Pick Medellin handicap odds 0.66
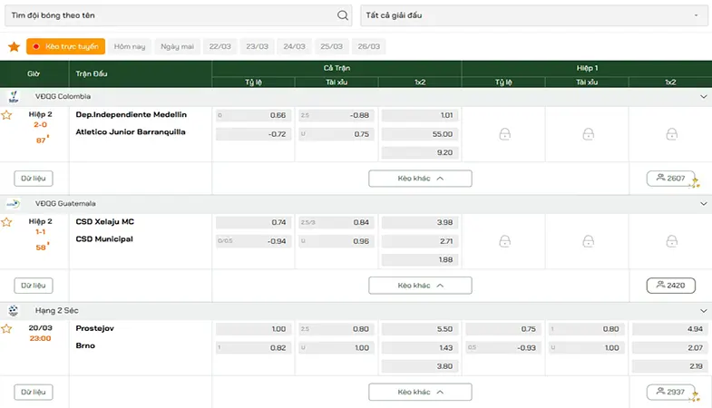The image size is (712, 408). pyautogui.click(x=253, y=115)
